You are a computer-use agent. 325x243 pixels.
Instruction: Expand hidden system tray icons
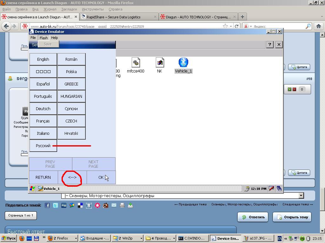tap(286, 239)
